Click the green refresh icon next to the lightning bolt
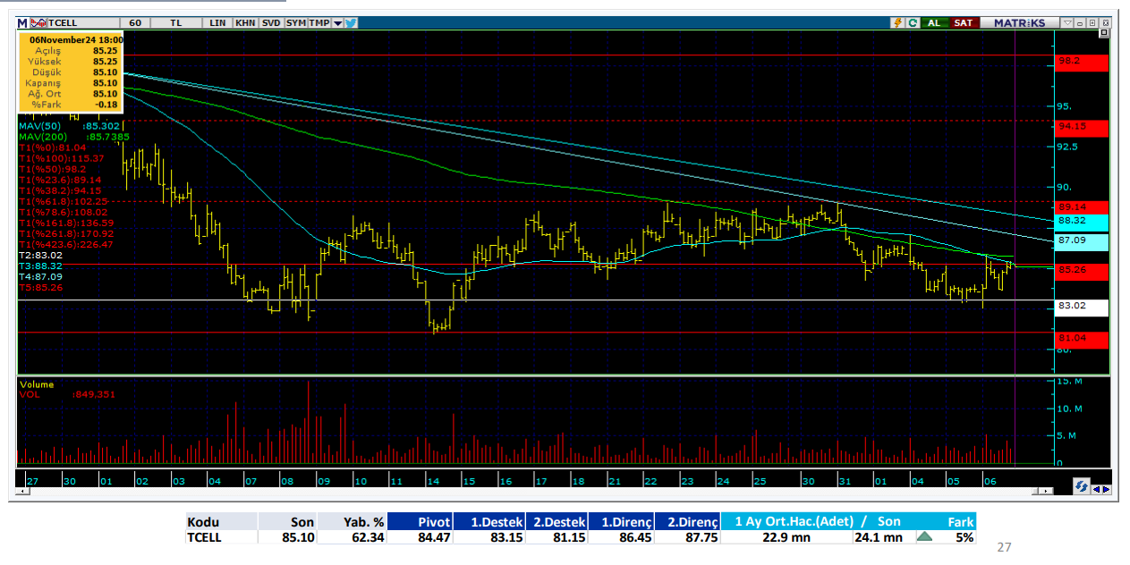Screen dimensions: 1130x565 point(913,22)
